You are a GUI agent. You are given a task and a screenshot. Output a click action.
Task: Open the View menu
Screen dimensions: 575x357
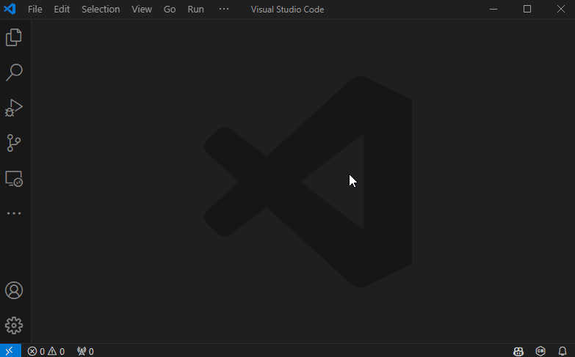coord(142,9)
